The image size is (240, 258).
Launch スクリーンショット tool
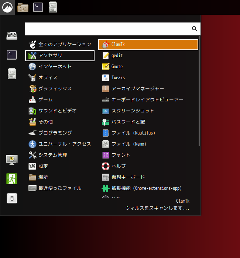[x=148, y=111]
